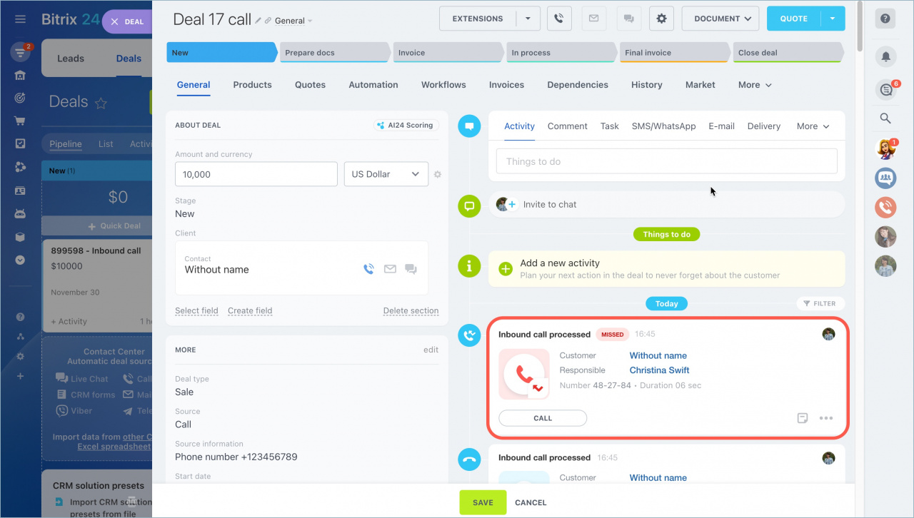914x518 pixels.
Task: Click the amount field showing 10,000
Action: (256, 174)
